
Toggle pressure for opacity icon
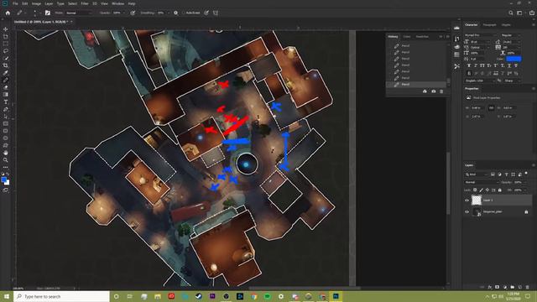click(x=133, y=13)
